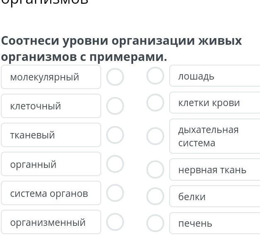Click the молекулярный level box
The width and height of the screenshot is (260, 247).
tap(51, 77)
